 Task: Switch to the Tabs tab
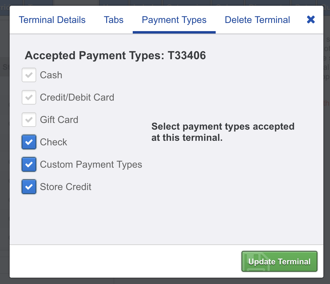pyautogui.click(x=114, y=20)
